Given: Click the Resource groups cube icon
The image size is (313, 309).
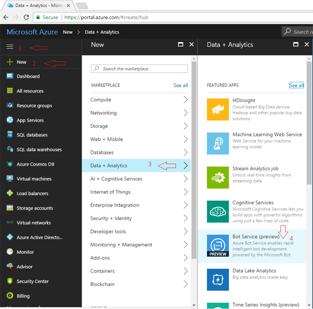Looking at the screenshot, I should coord(10,105).
